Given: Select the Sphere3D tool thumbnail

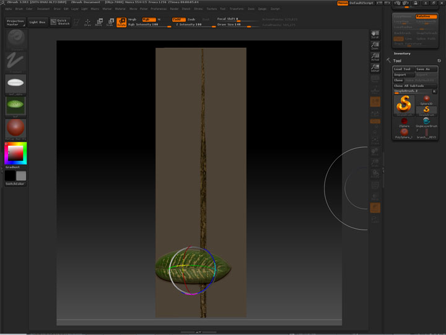Looking at the screenshot, I should (x=426, y=100).
